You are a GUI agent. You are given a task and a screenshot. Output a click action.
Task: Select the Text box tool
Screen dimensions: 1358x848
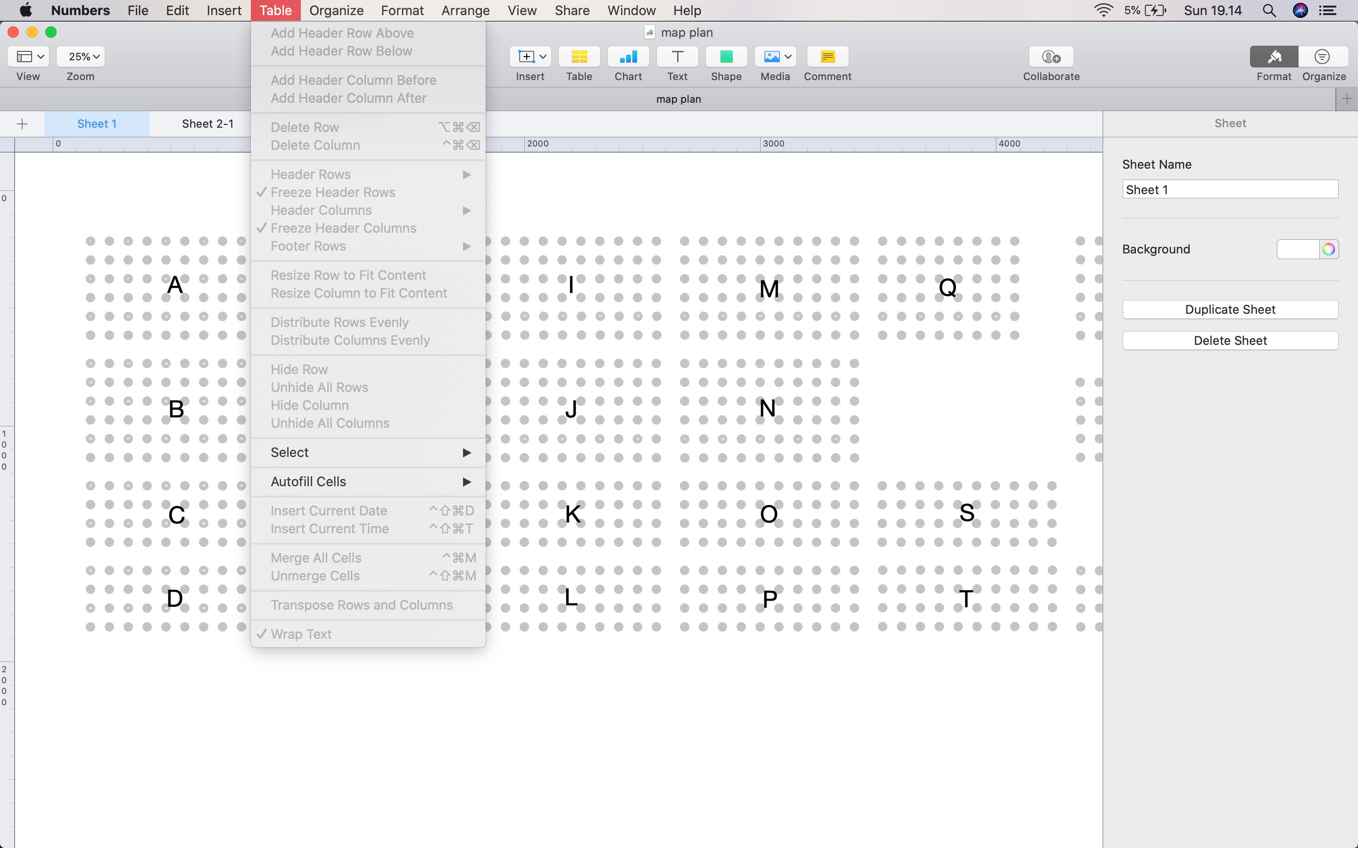point(677,57)
